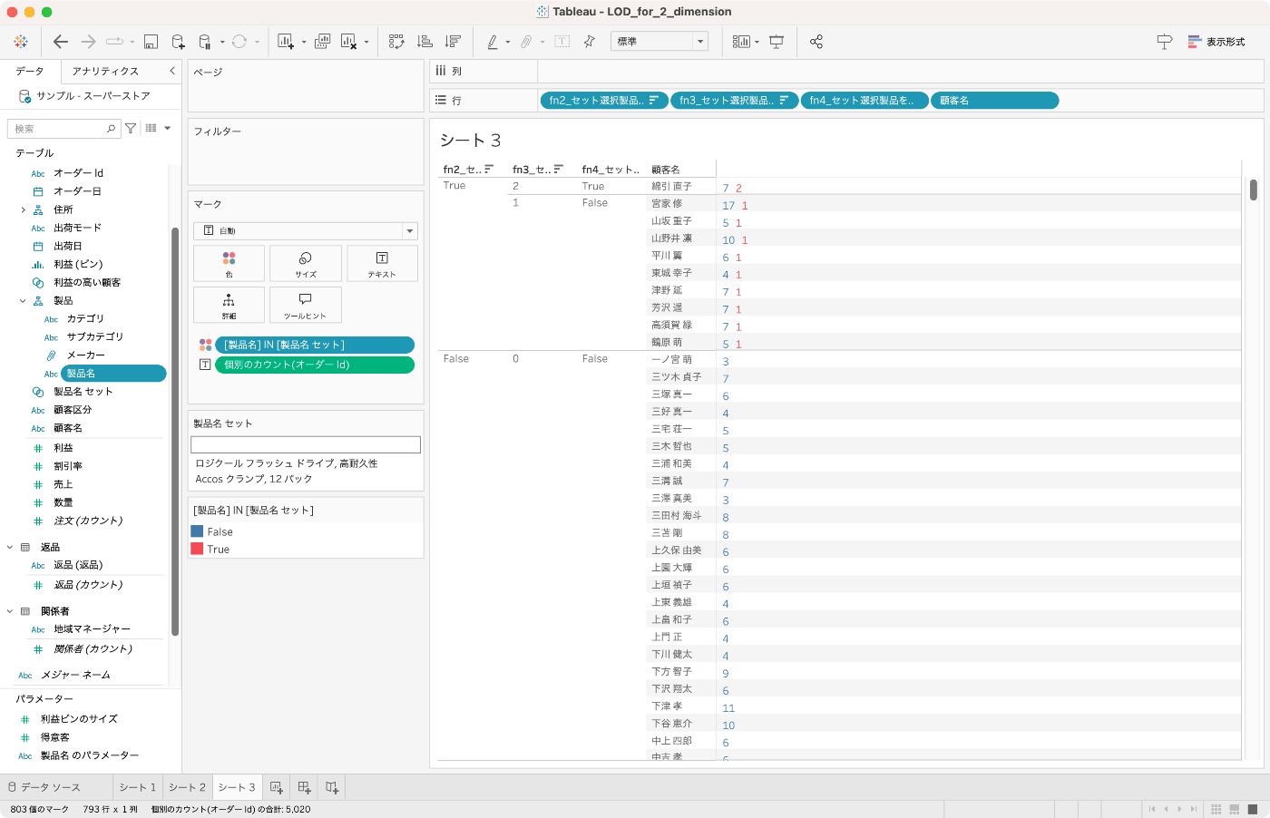Sort descending toolbar icon
Screen dimensions: 1270x818
click(453, 42)
